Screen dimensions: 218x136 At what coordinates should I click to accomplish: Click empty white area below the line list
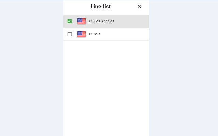tap(106, 88)
